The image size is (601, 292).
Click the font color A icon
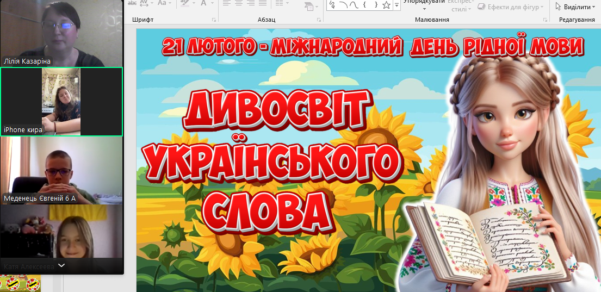pyautogui.click(x=203, y=3)
